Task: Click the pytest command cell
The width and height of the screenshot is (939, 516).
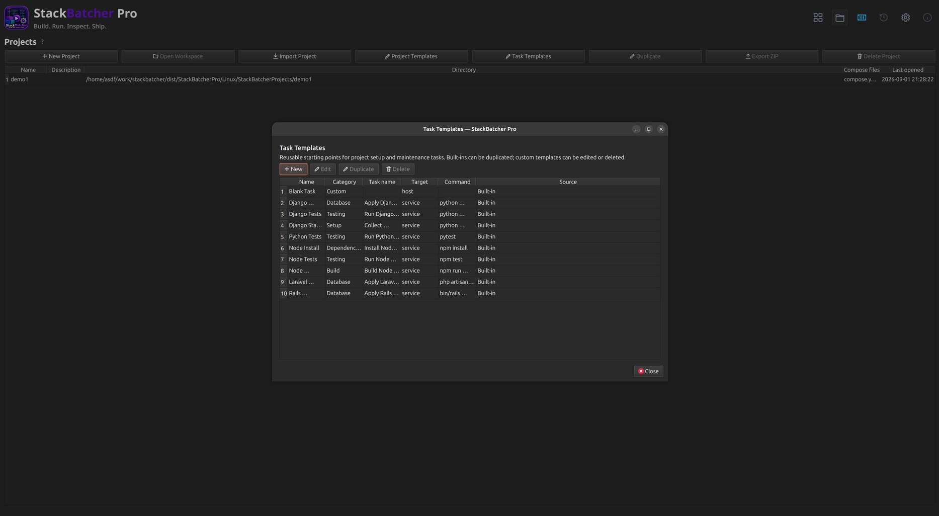Action: [457, 237]
